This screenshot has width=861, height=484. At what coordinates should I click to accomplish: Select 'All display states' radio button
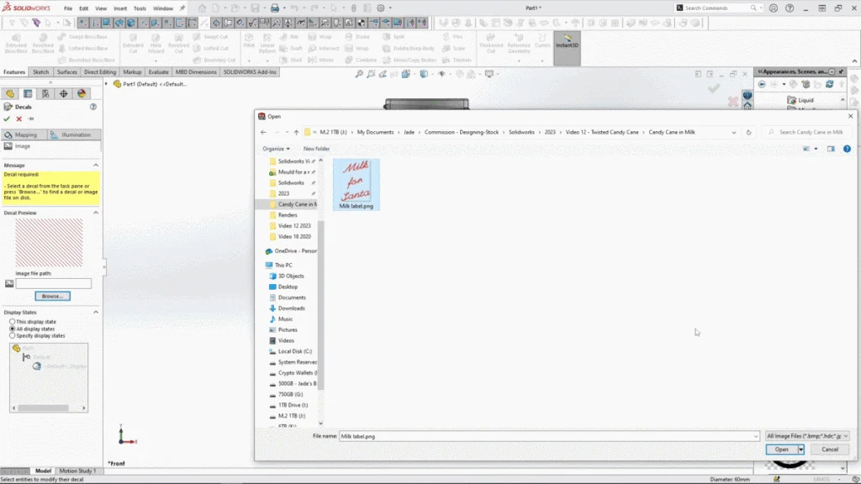tap(12, 329)
